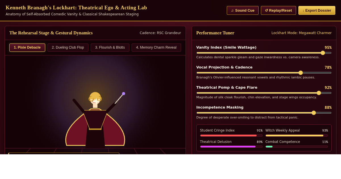Click the 'Magnitude of silk cloak flourish' description
This screenshot has width=341, height=179.
[x=257, y=97]
